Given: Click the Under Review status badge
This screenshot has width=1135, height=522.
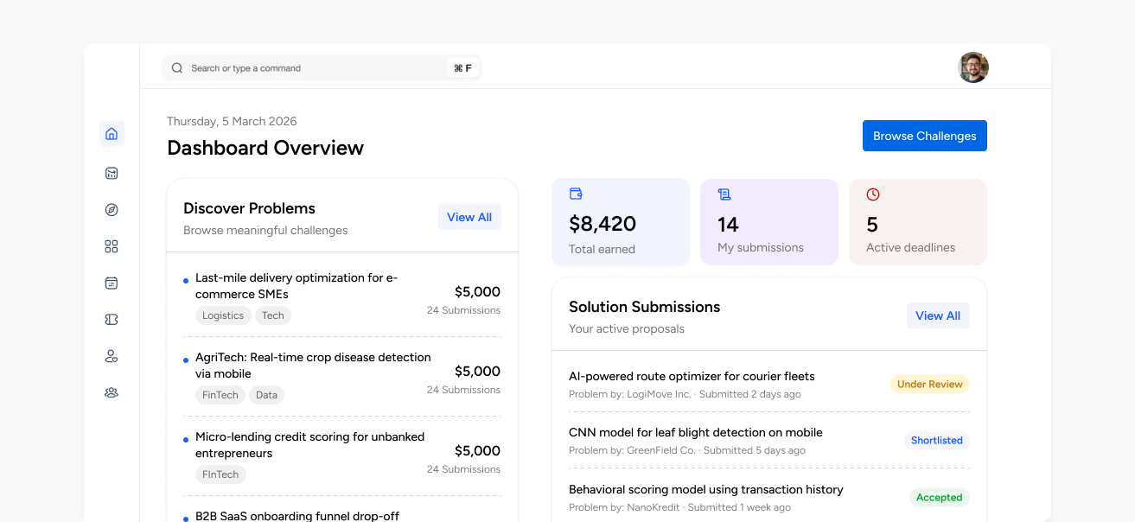Looking at the screenshot, I should click(x=929, y=385).
